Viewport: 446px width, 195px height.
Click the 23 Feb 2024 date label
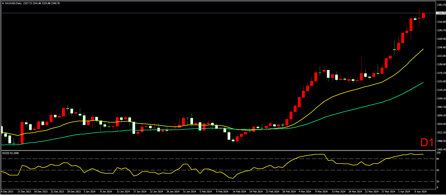coord(273,192)
